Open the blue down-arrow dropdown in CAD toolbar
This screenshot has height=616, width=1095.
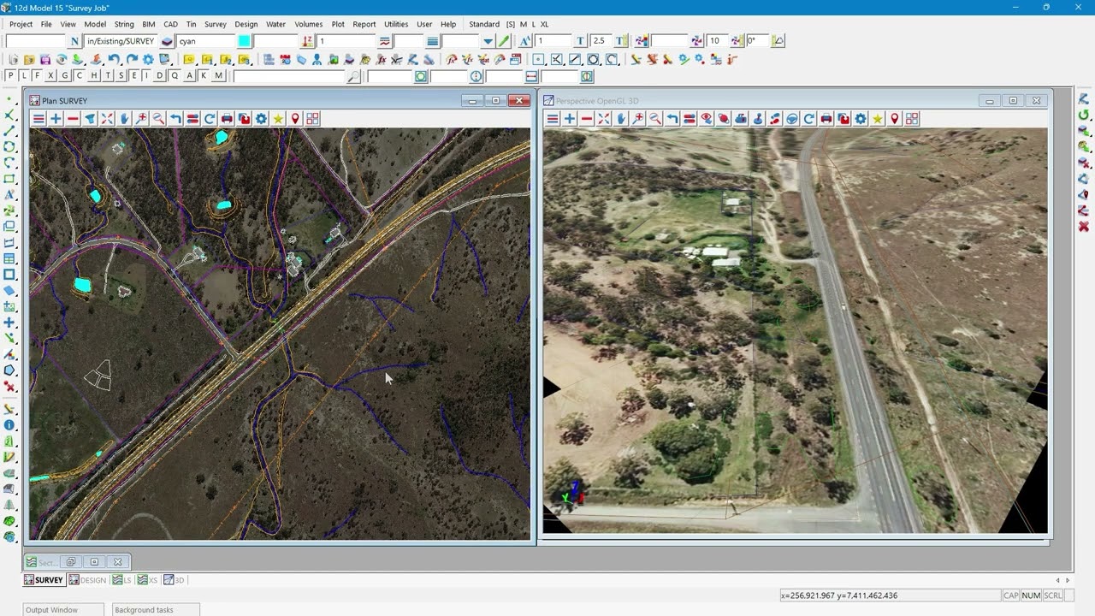(488, 41)
